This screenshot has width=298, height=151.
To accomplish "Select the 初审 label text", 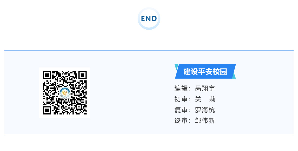I will click(181, 99).
